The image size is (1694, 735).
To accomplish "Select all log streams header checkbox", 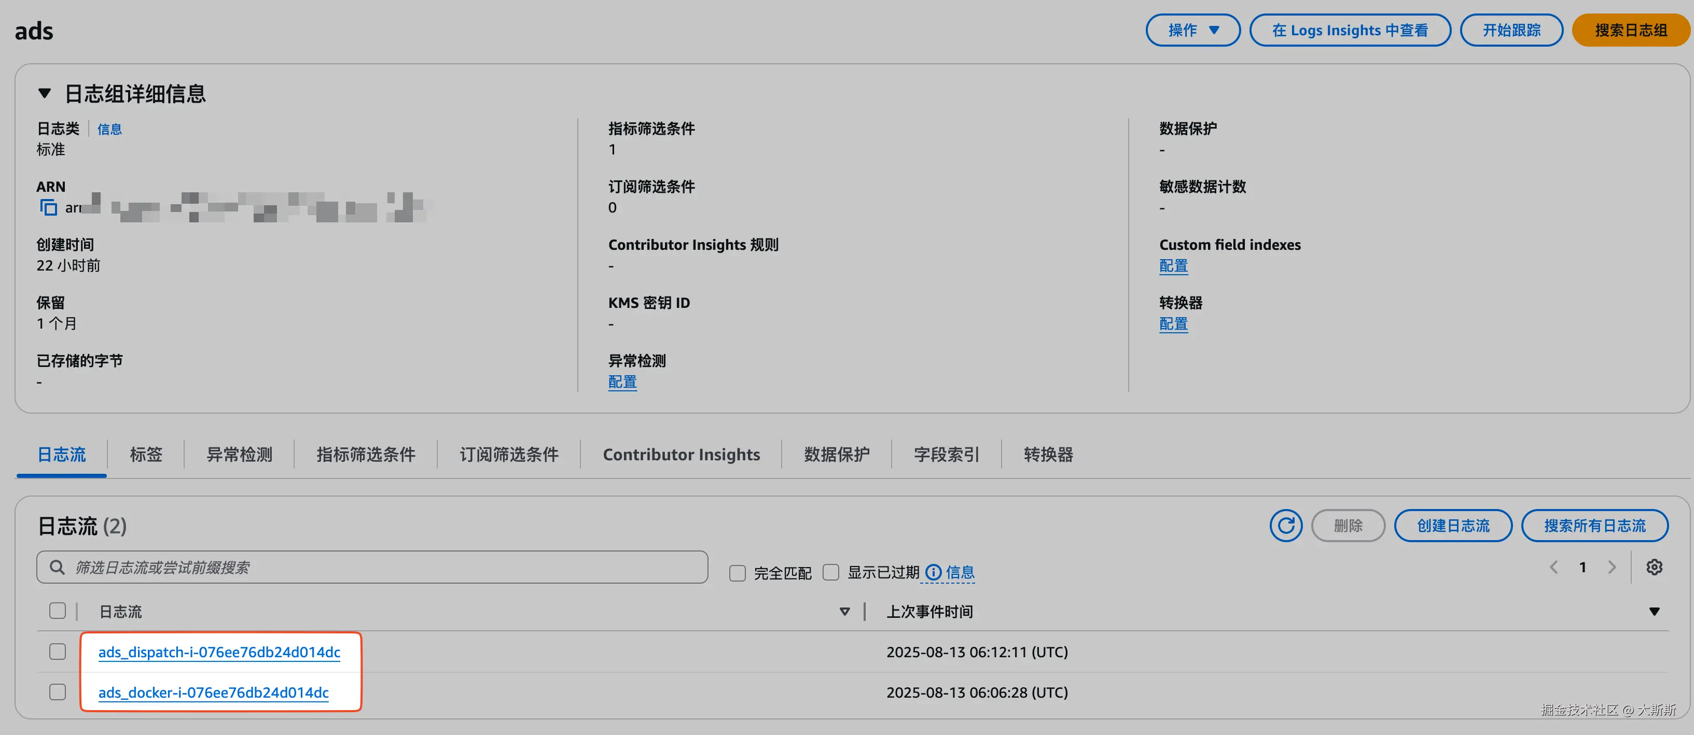I will (57, 611).
